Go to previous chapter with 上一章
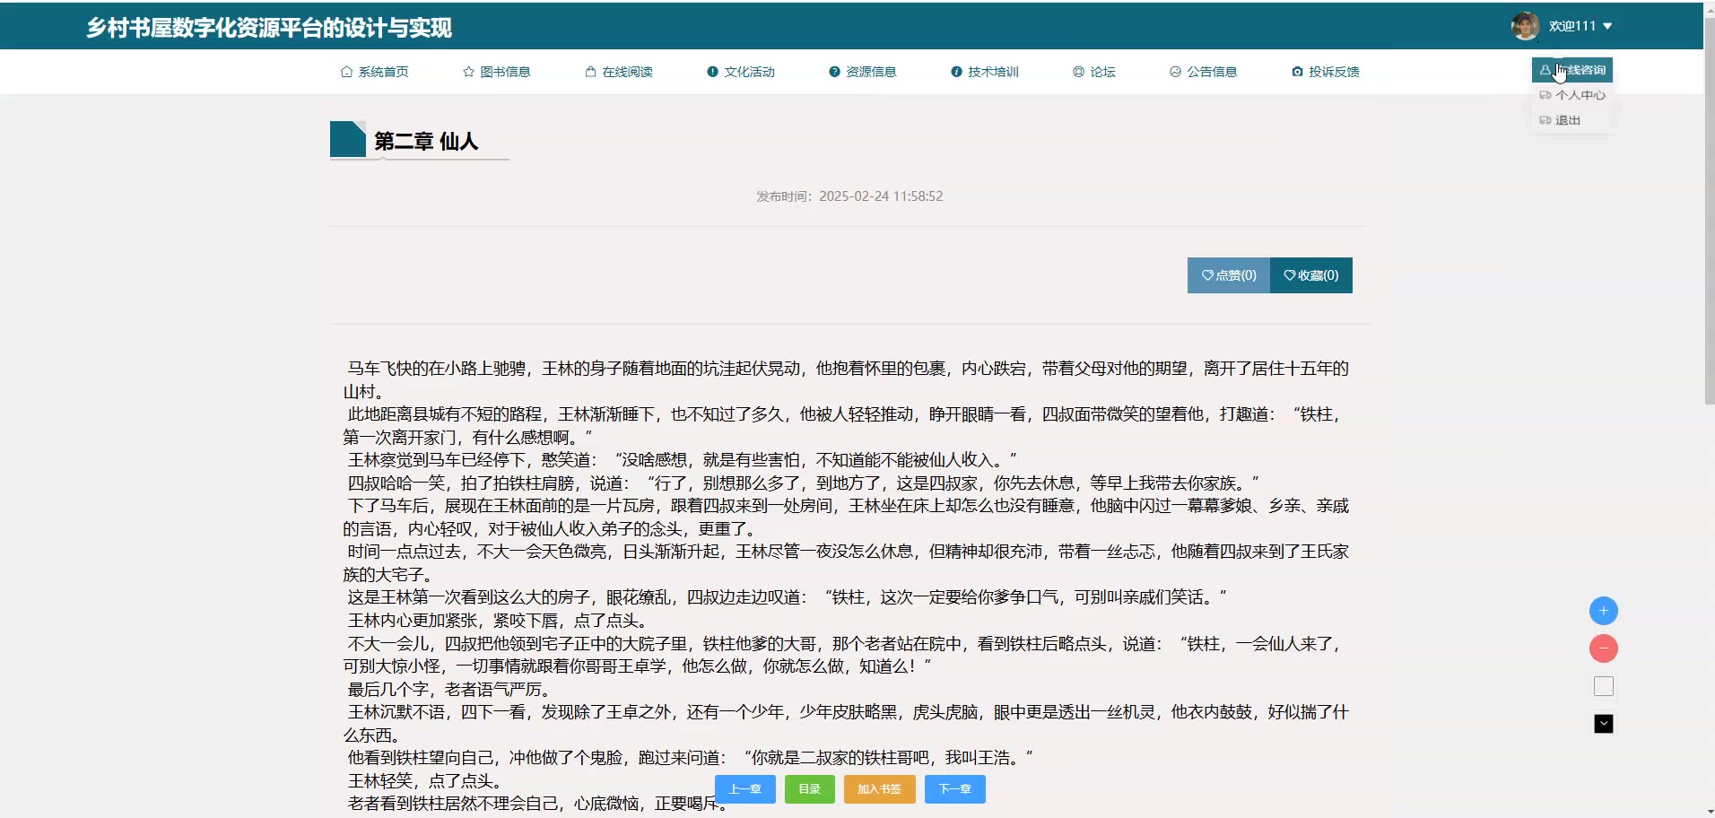The image size is (1715, 818). [745, 789]
